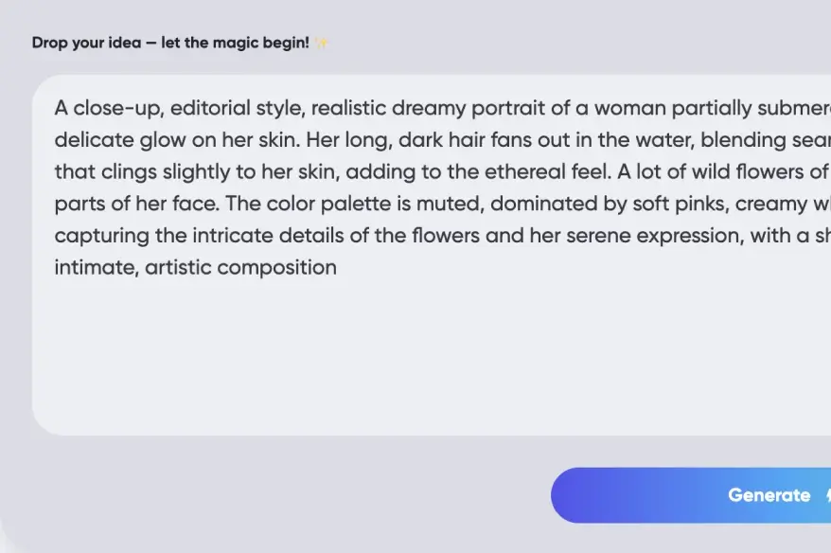Place cursor after 'artistic composition'
The image size is (831, 553).
[338, 267]
